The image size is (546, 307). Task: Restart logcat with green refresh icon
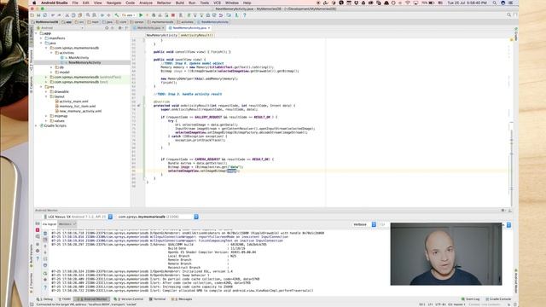pyautogui.click(x=45, y=274)
